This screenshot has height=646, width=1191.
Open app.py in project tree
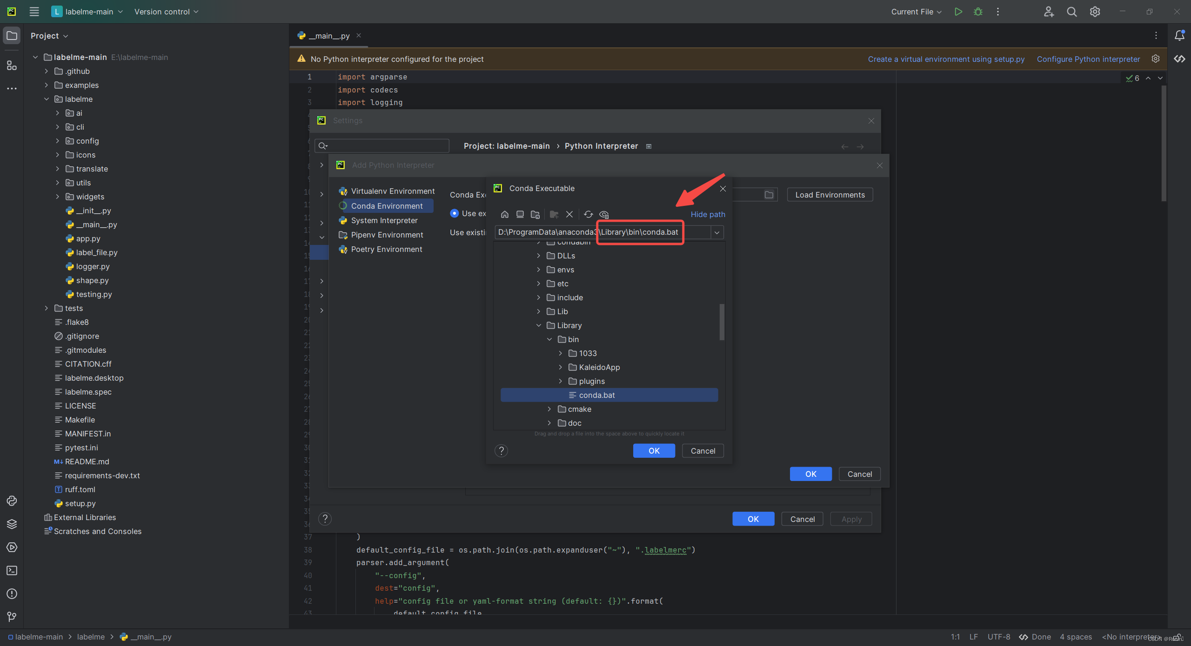[88, 238]
